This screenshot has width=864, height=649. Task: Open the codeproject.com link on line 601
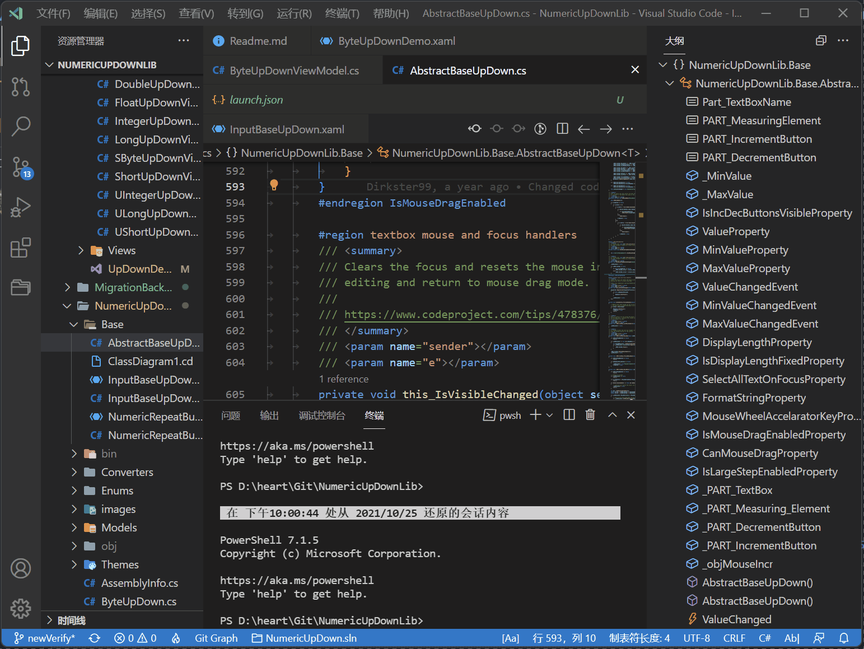click(471, 315)
